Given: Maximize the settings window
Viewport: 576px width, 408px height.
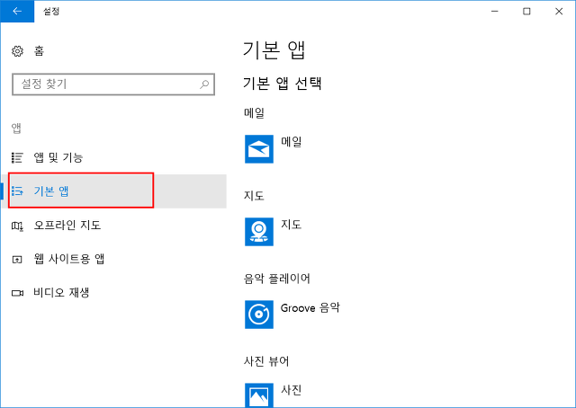Looking at the screenshot, I should (526, 12).
